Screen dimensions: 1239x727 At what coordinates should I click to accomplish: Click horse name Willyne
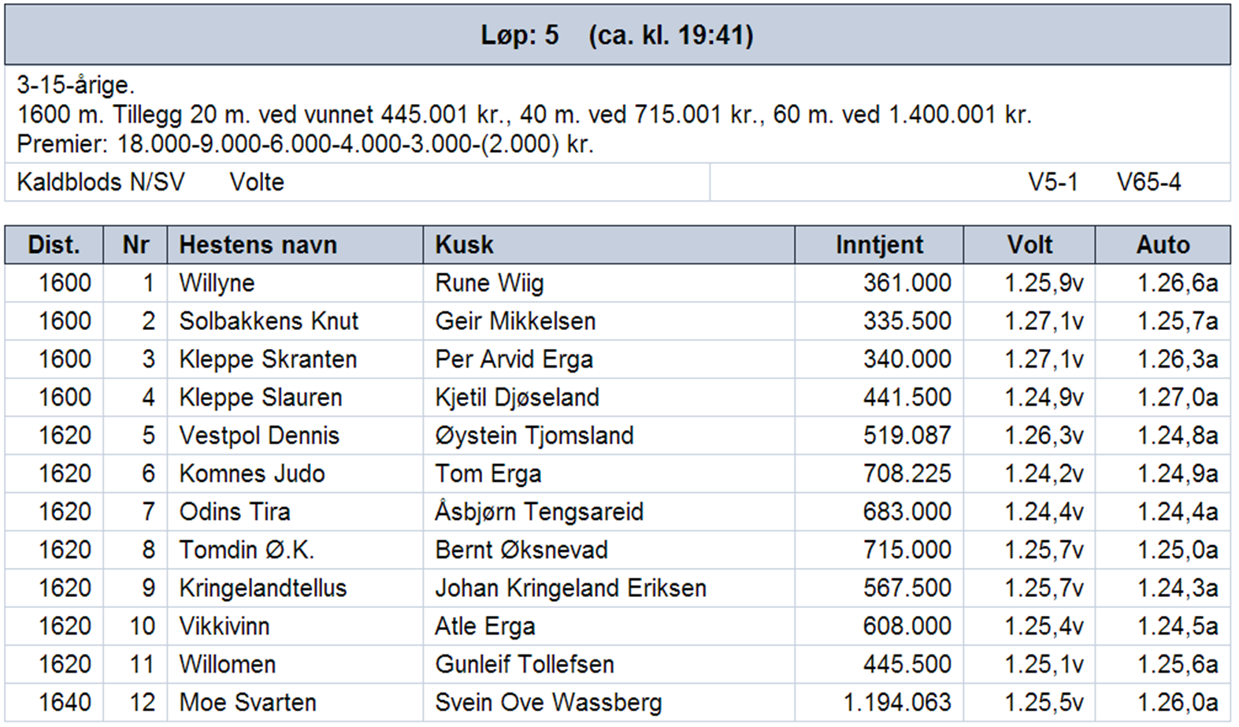tap(217, 284)
